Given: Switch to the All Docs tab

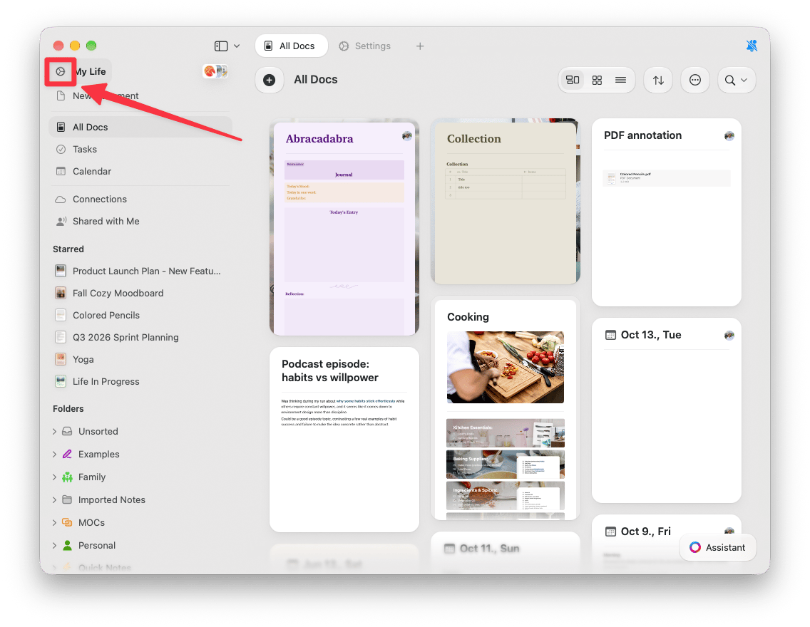Looking at the screenshot, I should click(x=292, y=46).
